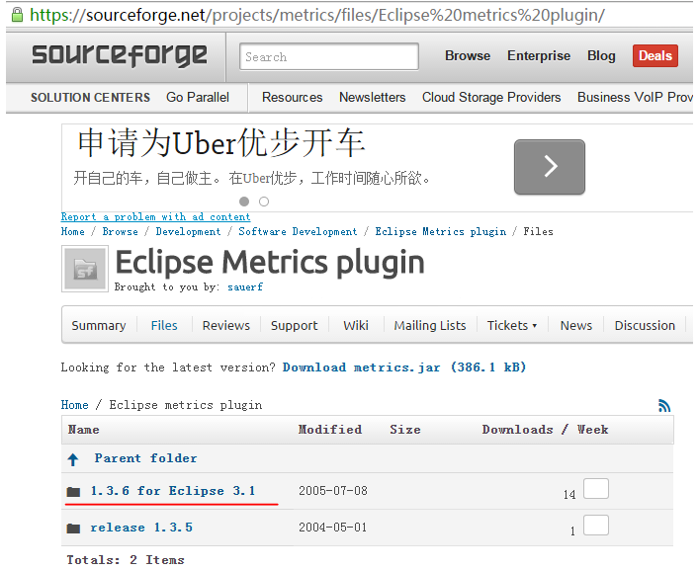Sort by the Modified column header
Screen dimensions: 698x570
[330, 430]
